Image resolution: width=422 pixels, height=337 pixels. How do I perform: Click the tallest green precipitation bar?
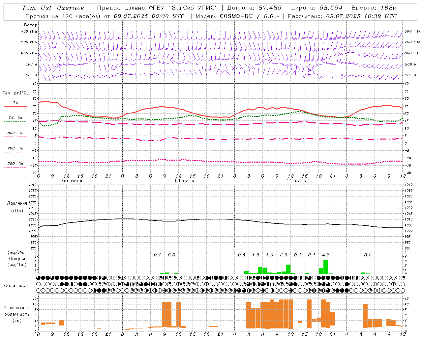coord(326,267)
